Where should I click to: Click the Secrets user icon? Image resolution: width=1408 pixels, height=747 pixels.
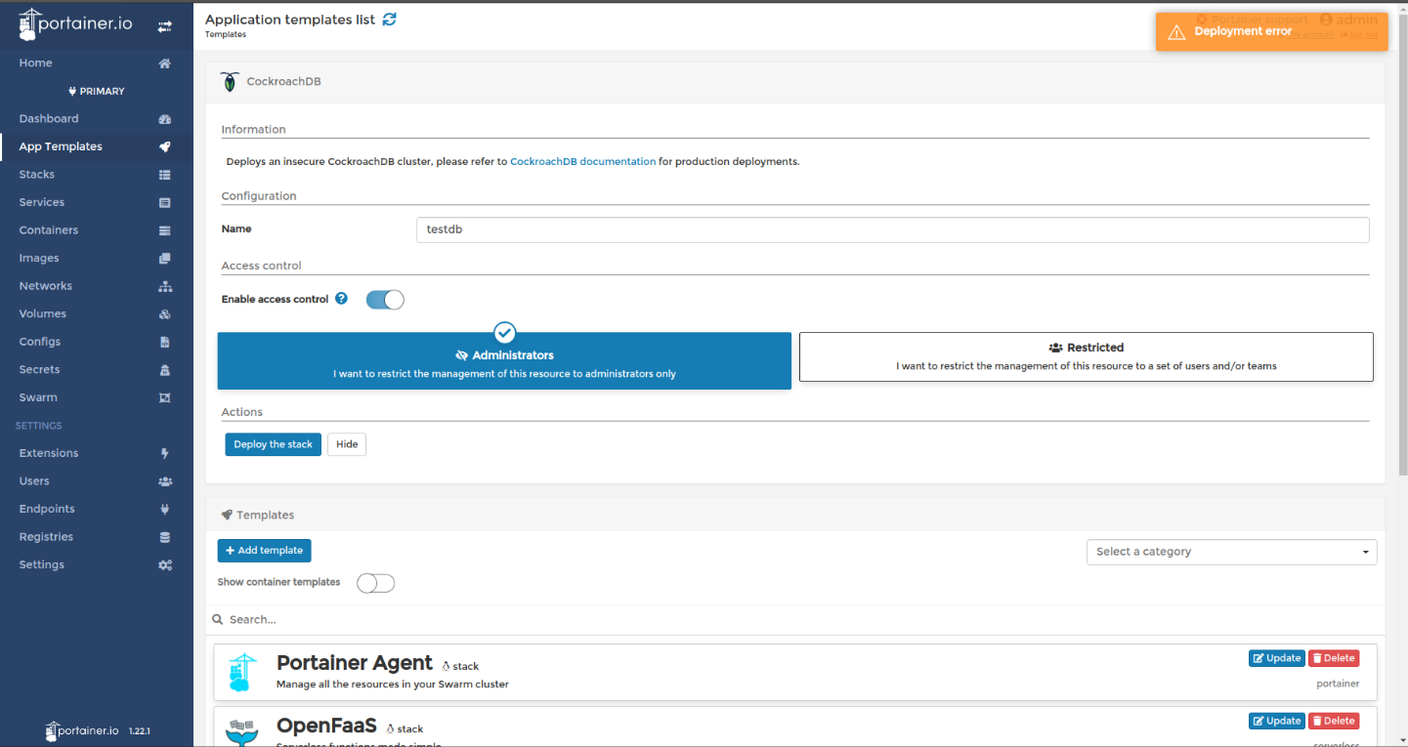coord(165,370)
